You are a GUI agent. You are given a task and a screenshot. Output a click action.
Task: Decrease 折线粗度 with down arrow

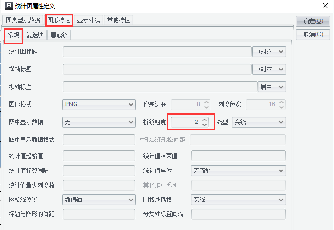(x=204, y=125)
